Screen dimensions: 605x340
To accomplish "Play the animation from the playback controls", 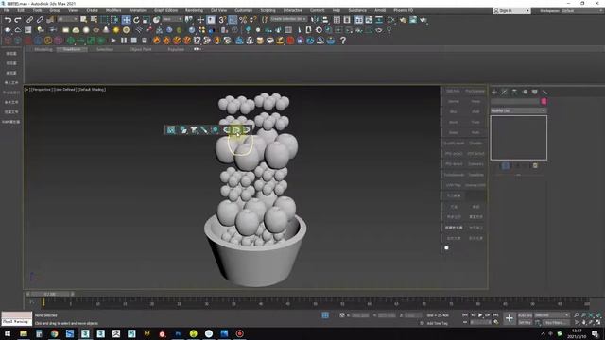I will [480, 314].
